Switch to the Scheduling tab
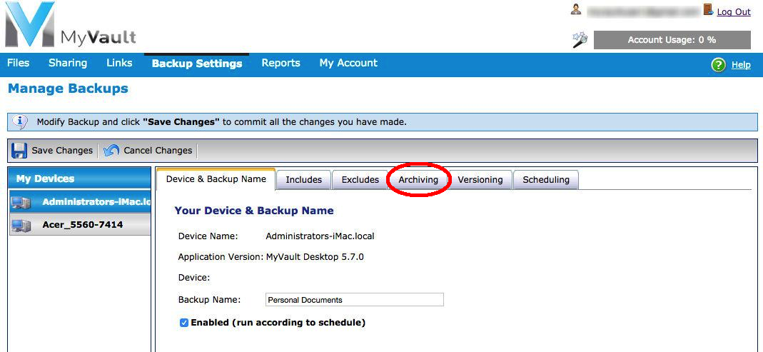This screenshot has width=763, height=352. (x=546, y=180)
